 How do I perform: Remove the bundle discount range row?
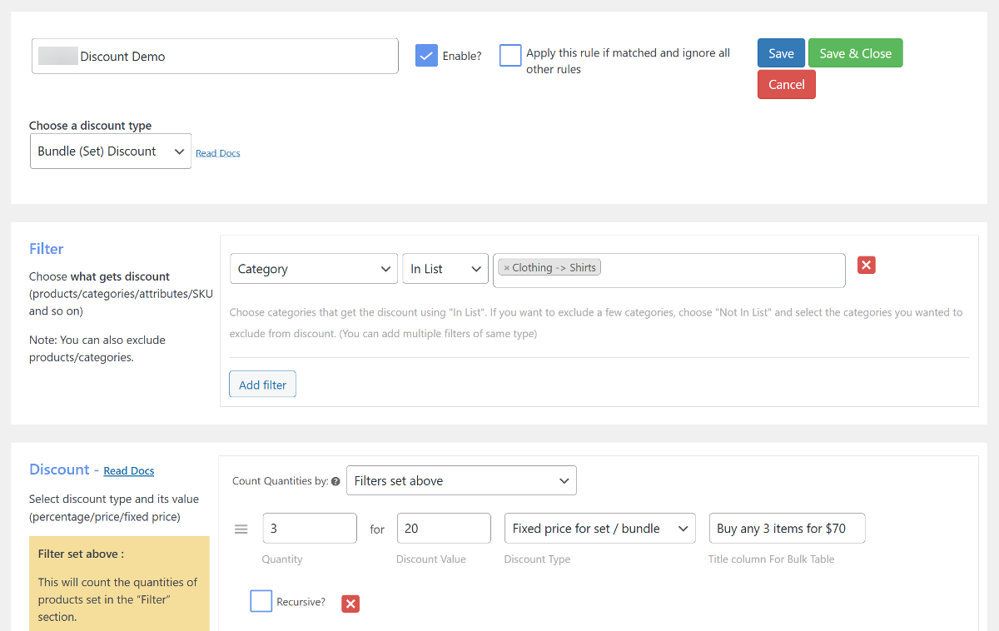click(350, 604)
